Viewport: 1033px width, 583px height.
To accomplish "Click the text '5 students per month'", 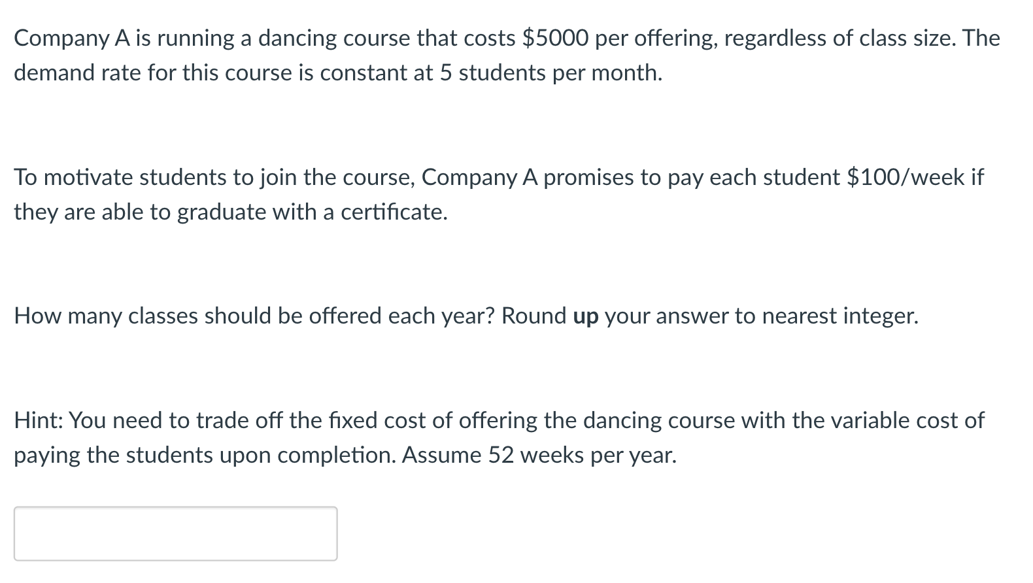I will pos(549,73).
